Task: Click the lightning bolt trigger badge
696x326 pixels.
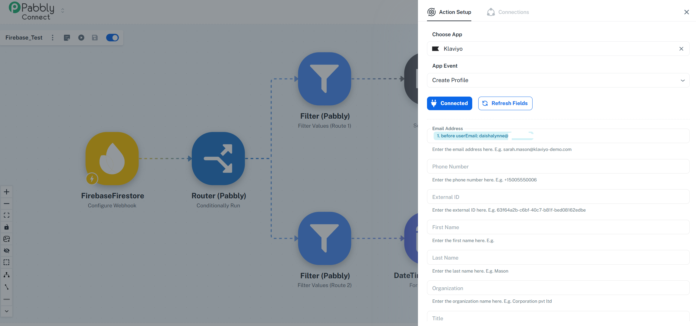Action: tap(92, 179)
